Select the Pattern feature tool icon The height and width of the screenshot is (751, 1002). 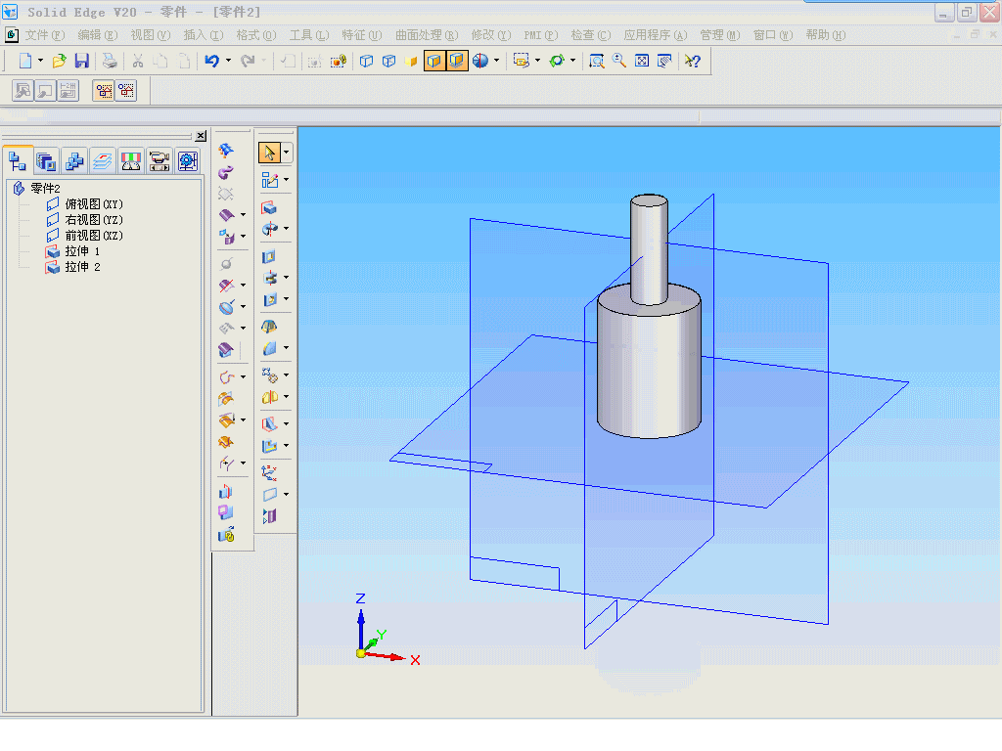click(x=270, y=375)
